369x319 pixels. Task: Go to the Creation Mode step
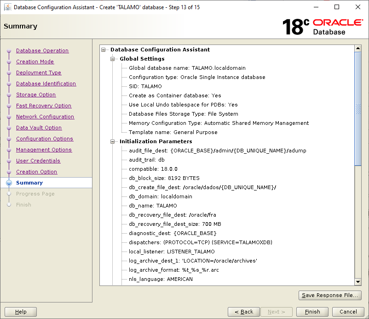[x=35, y=62]
